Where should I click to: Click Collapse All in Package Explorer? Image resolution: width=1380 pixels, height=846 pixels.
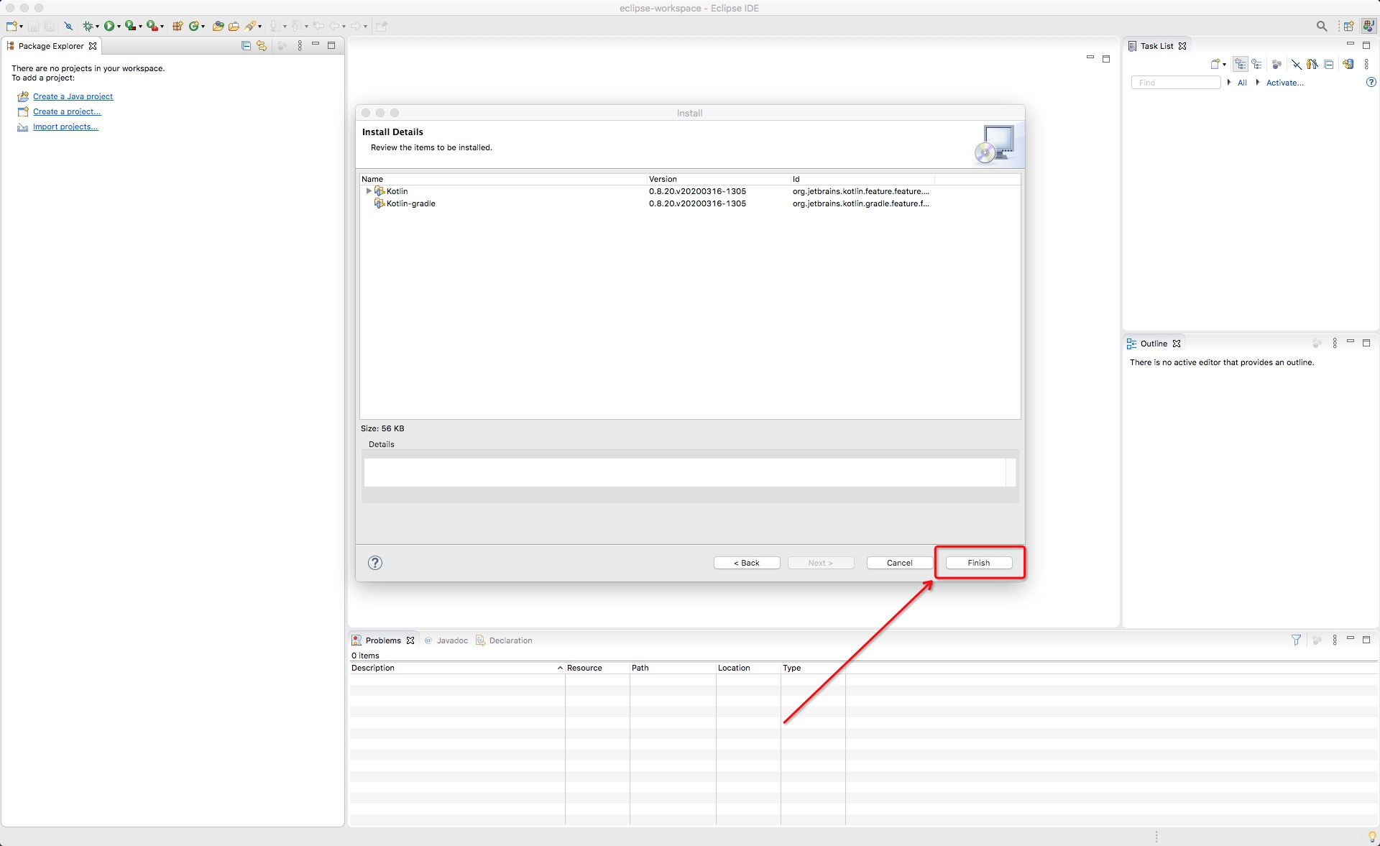(x=246, y=45)
